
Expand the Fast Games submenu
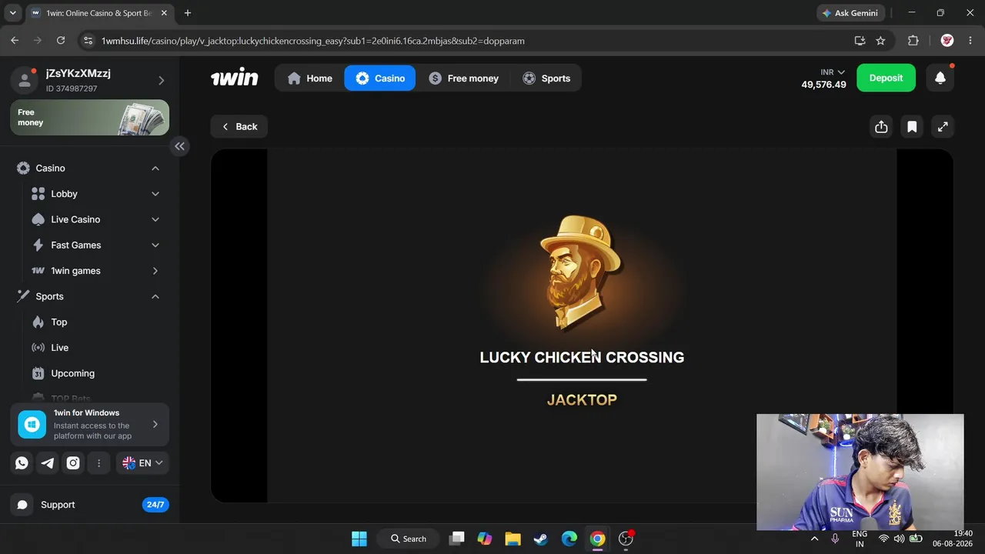point(155,245)
